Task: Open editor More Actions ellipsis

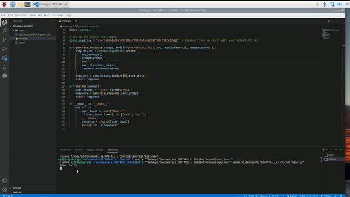Action: (341, 21)
